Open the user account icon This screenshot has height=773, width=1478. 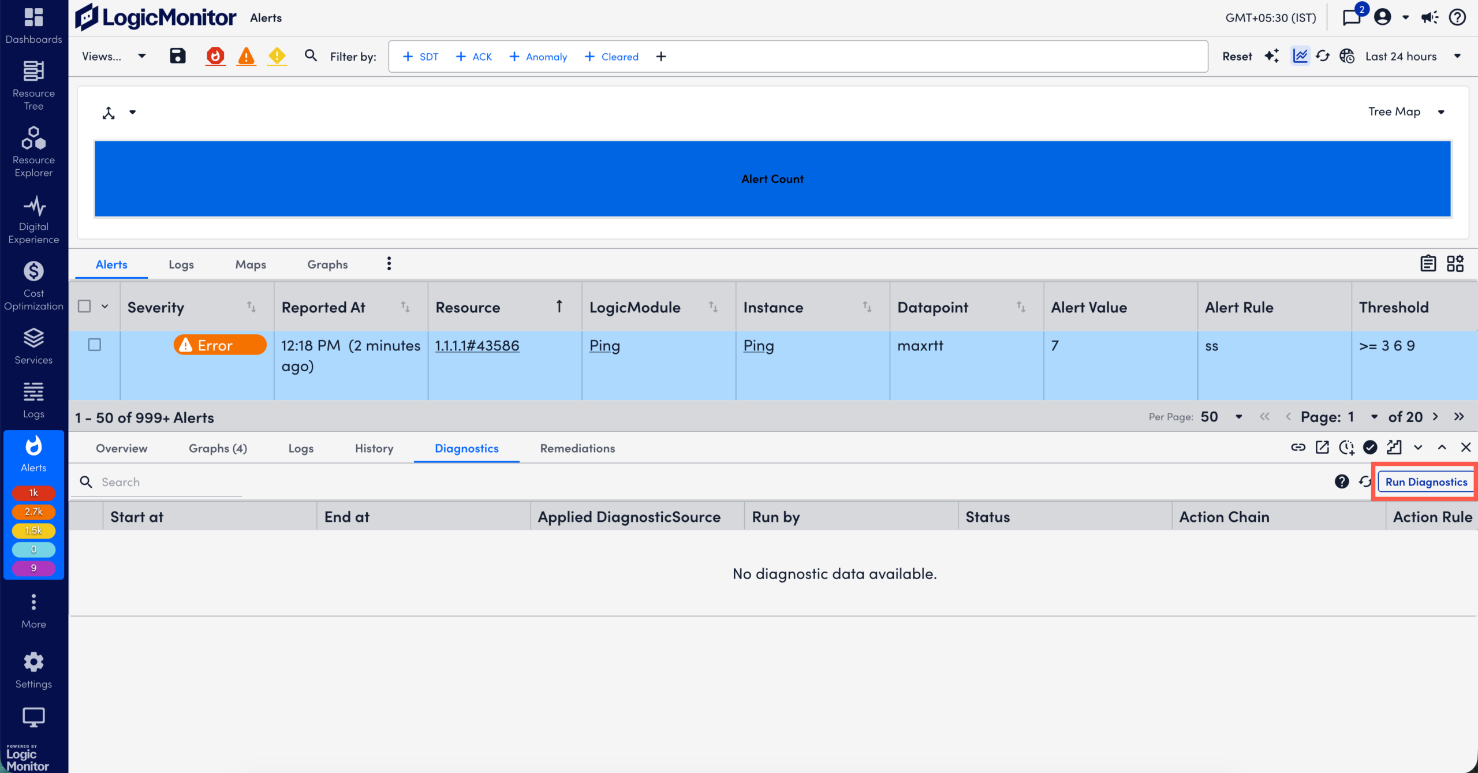point(1383,17)
